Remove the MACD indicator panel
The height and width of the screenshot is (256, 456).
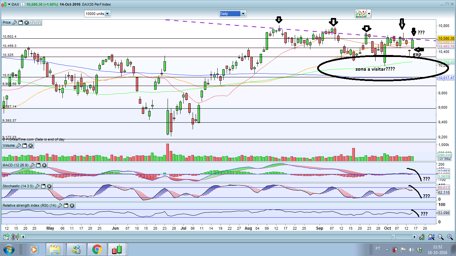(x=44, y=165)
